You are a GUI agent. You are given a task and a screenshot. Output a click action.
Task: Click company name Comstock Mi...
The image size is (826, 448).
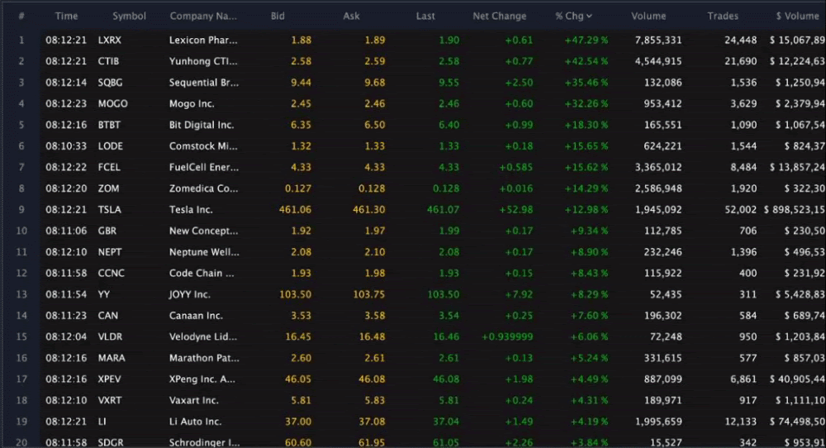tap(203, 146)
